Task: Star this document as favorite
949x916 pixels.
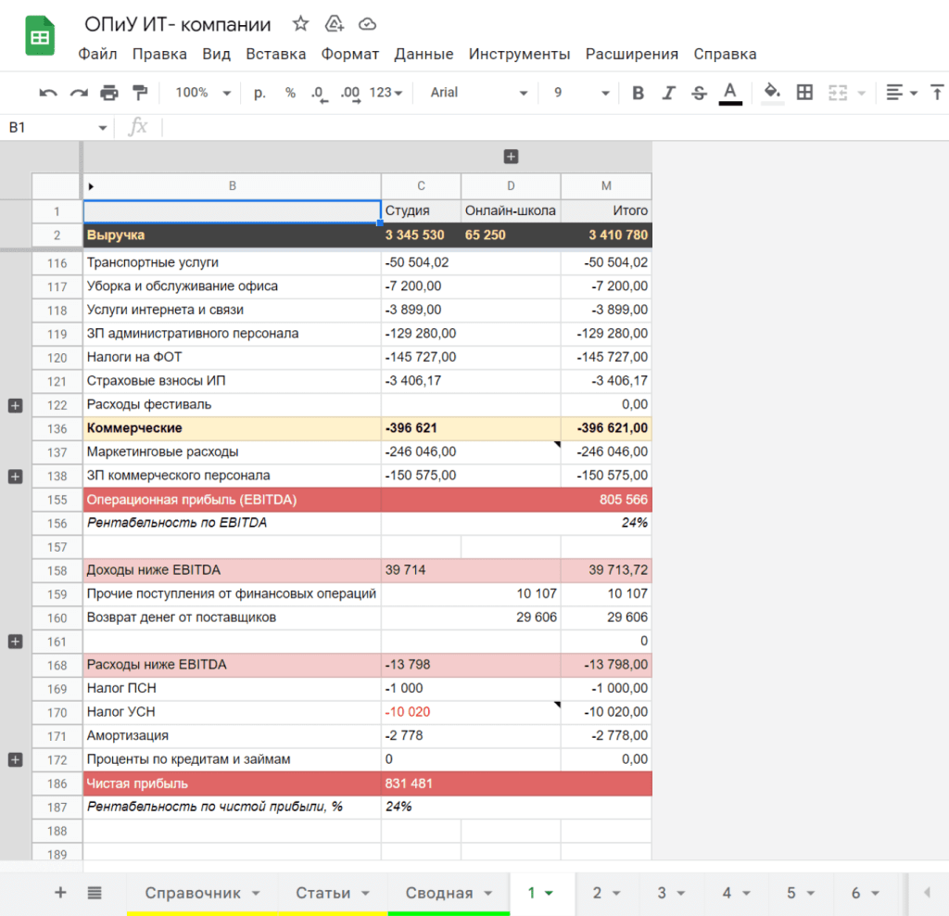Action: (x=300, y=24)
